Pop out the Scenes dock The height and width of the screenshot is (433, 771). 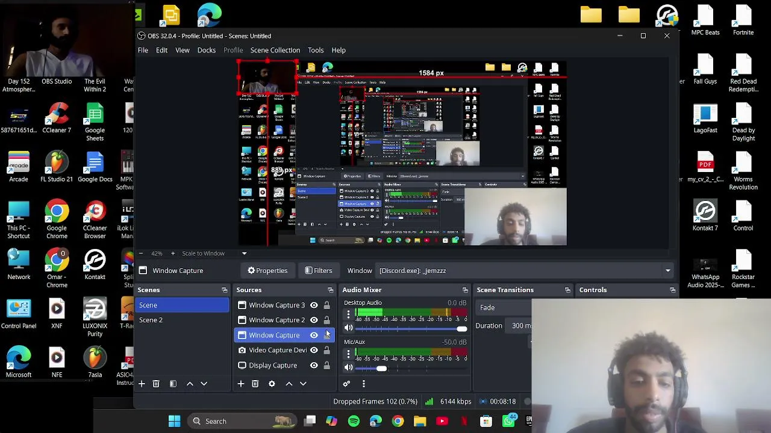pyautogui.click(x=225, y=290)
